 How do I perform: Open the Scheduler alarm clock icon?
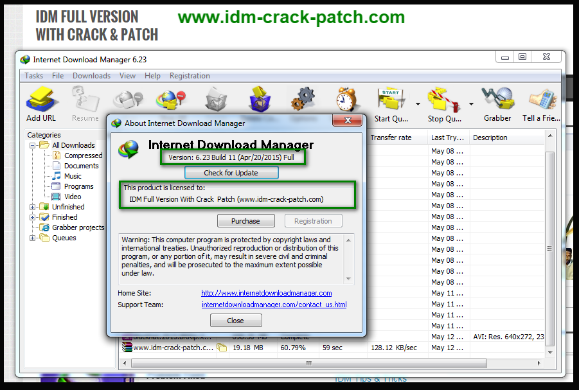pos(346,99)
